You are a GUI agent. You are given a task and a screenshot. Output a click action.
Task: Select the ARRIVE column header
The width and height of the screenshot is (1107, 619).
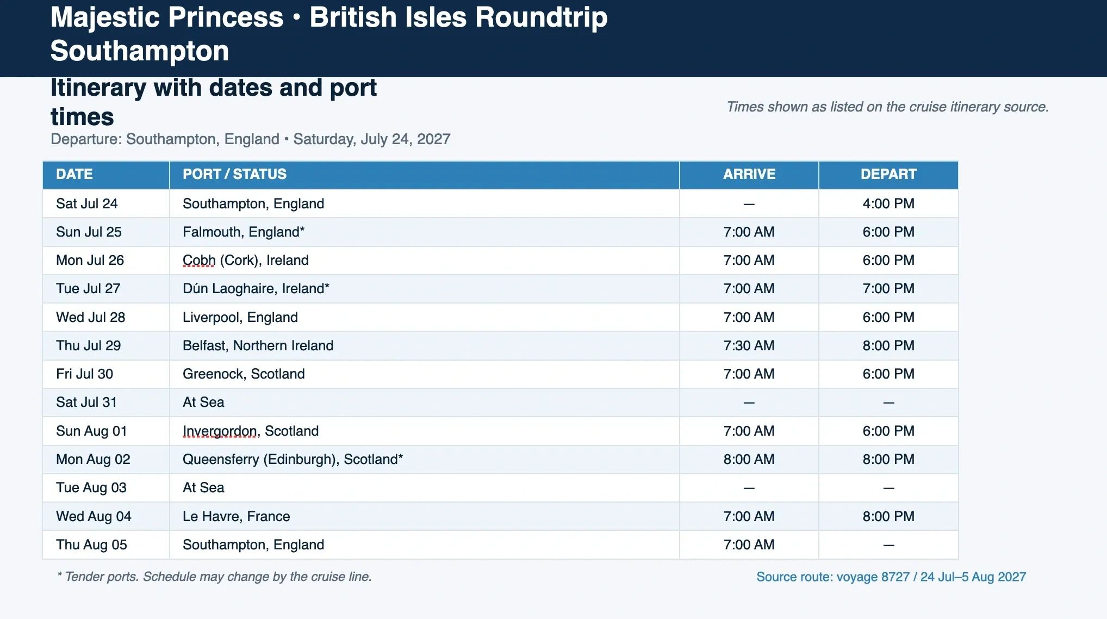point(749,174)
